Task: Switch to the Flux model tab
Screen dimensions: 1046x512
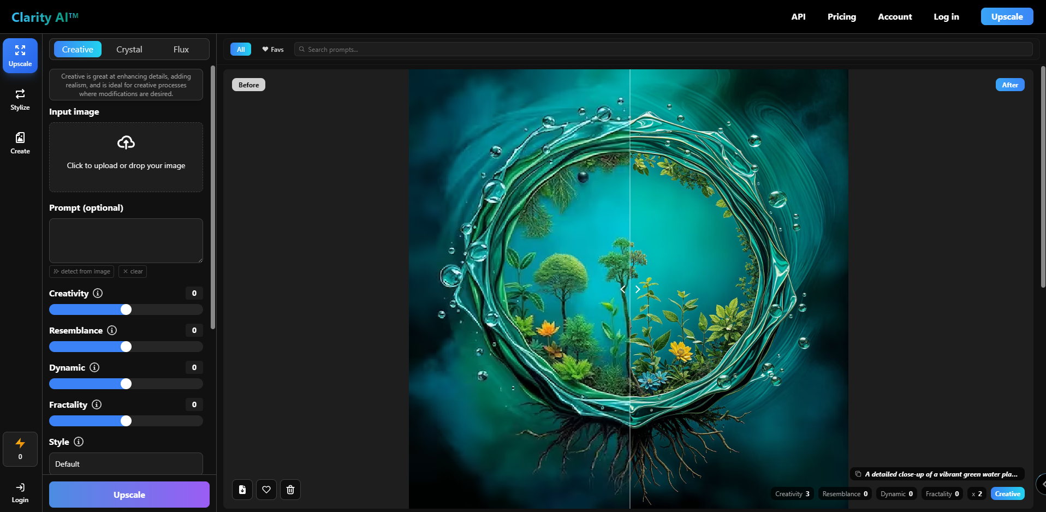Action: point(181,49)
